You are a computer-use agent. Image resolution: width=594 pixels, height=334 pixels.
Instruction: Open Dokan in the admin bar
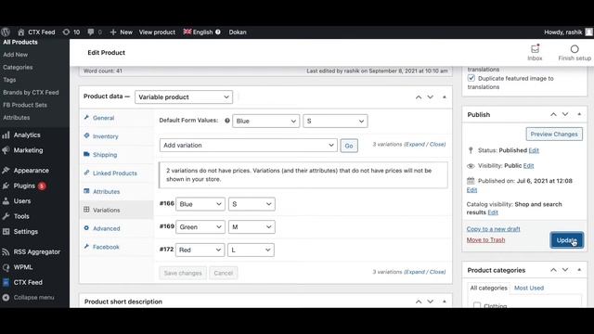[x=238, y=32]
